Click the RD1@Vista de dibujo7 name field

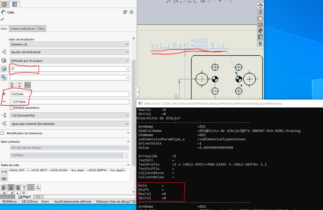click(x=70, y=147)
